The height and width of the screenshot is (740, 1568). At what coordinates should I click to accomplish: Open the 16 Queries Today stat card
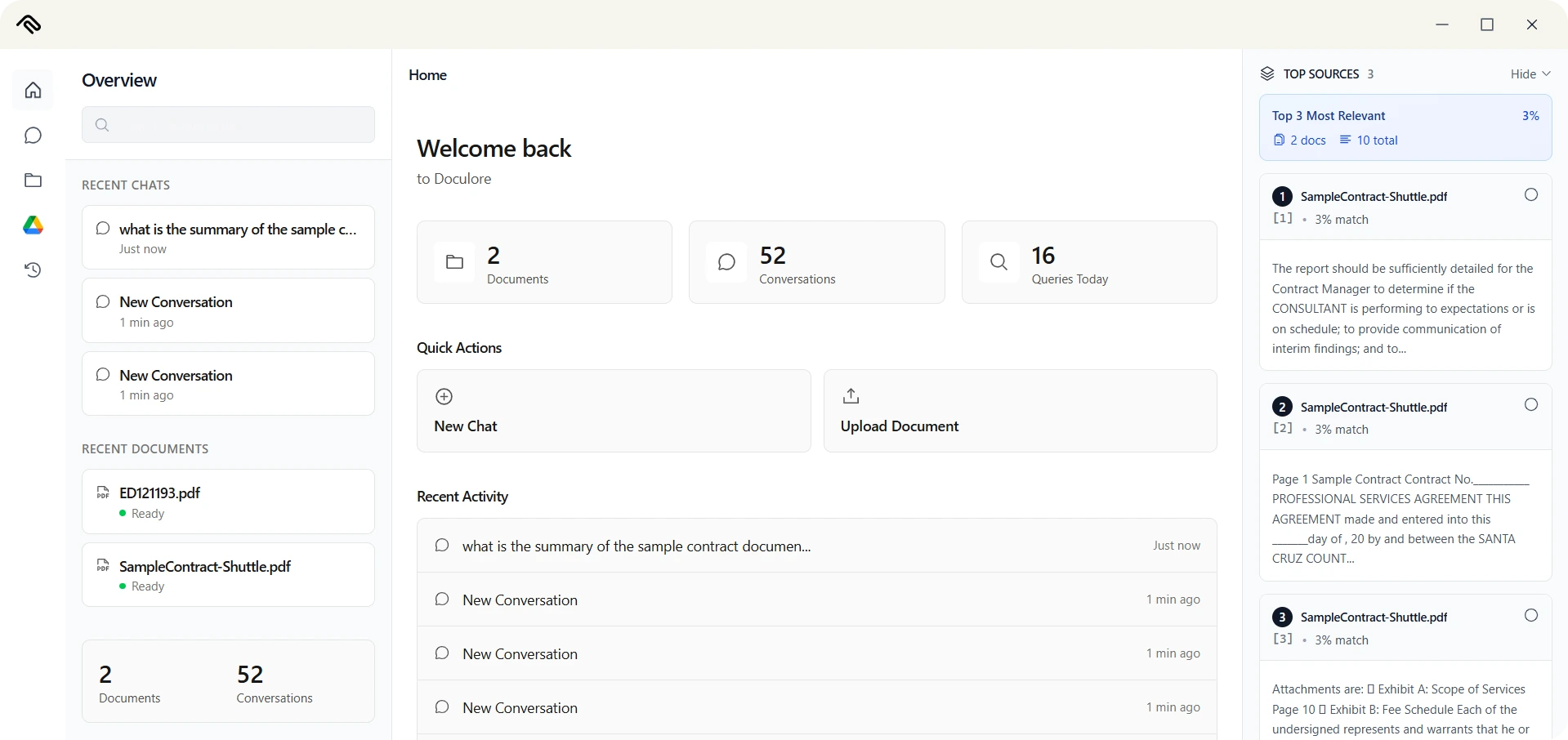point(1088,262)
